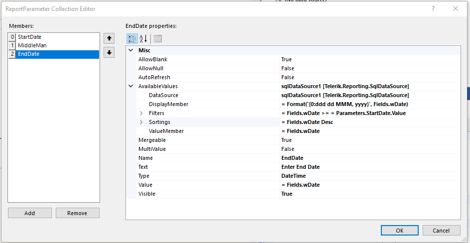Select the EndDate member
Screen dimensions: 470x243
pyautogui.click(x=28, y=54)
